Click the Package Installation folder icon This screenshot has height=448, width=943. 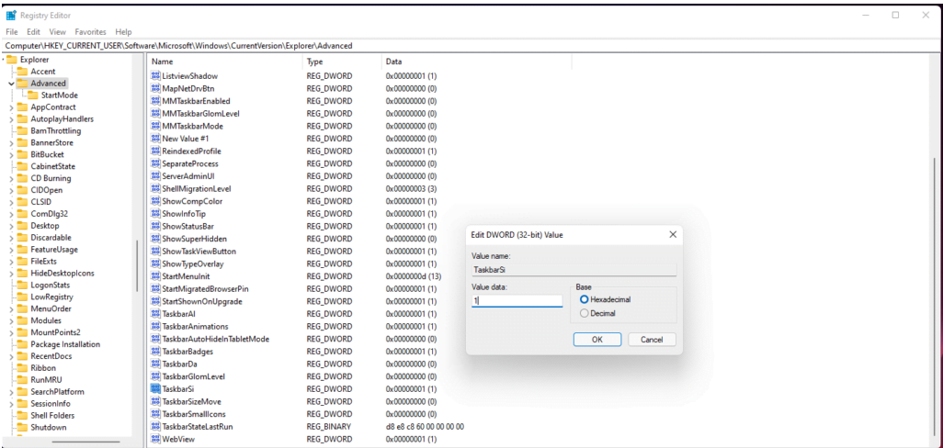(22, 345)
